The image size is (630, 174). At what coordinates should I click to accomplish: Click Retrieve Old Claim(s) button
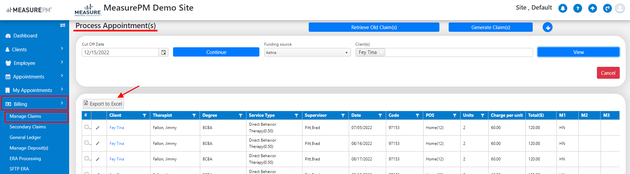point(374,27)
